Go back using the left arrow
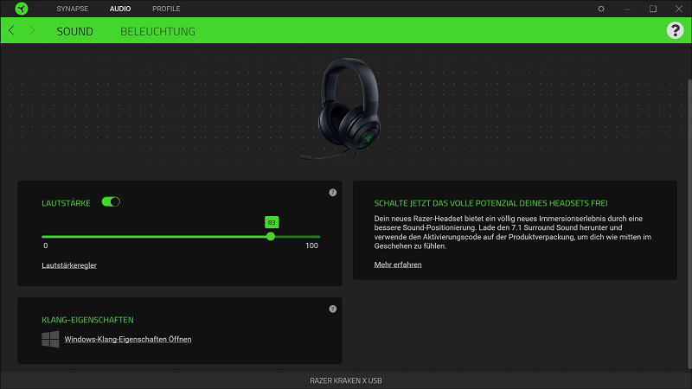Screen dimensions: 692x389 [11, 30]
